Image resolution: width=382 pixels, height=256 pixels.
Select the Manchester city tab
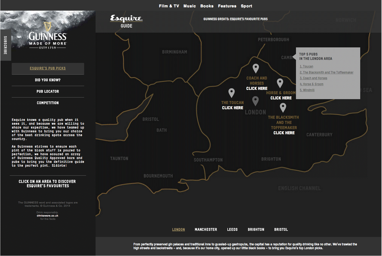(x=206, y=230)
